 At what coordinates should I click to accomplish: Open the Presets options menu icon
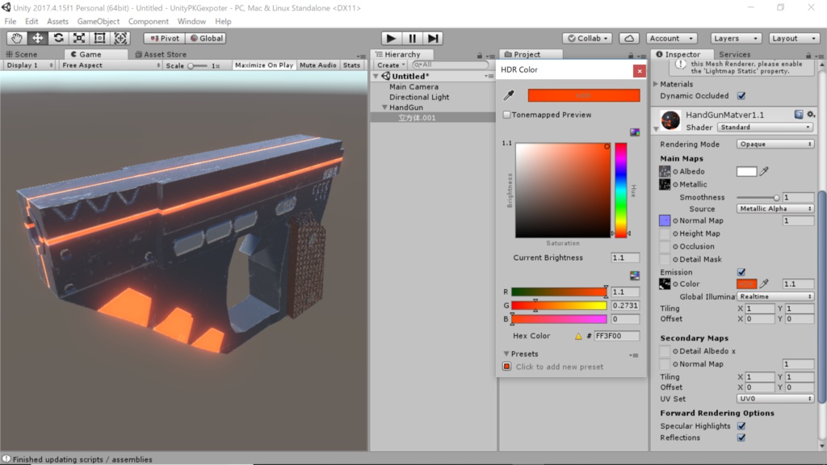click(634, 355)
